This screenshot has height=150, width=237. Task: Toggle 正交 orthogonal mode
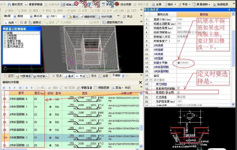9,76
